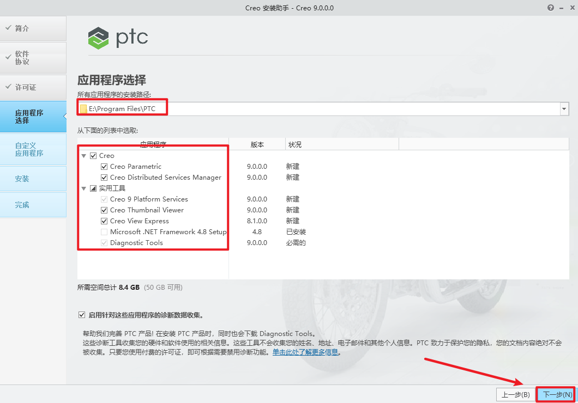The width and height of the screenshot is (578, 403).
Task: Collapse the 实用工具 tree node
Action: [83, 188]
